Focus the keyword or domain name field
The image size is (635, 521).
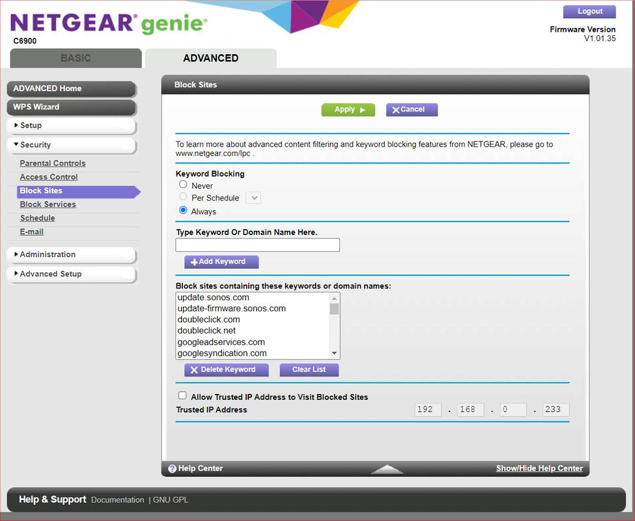click(257, 245)
